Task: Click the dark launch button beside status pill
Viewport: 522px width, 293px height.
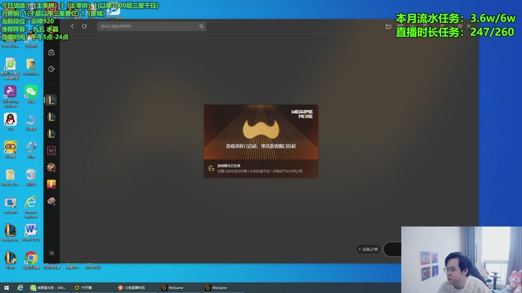Action: (x=393, y=249)
